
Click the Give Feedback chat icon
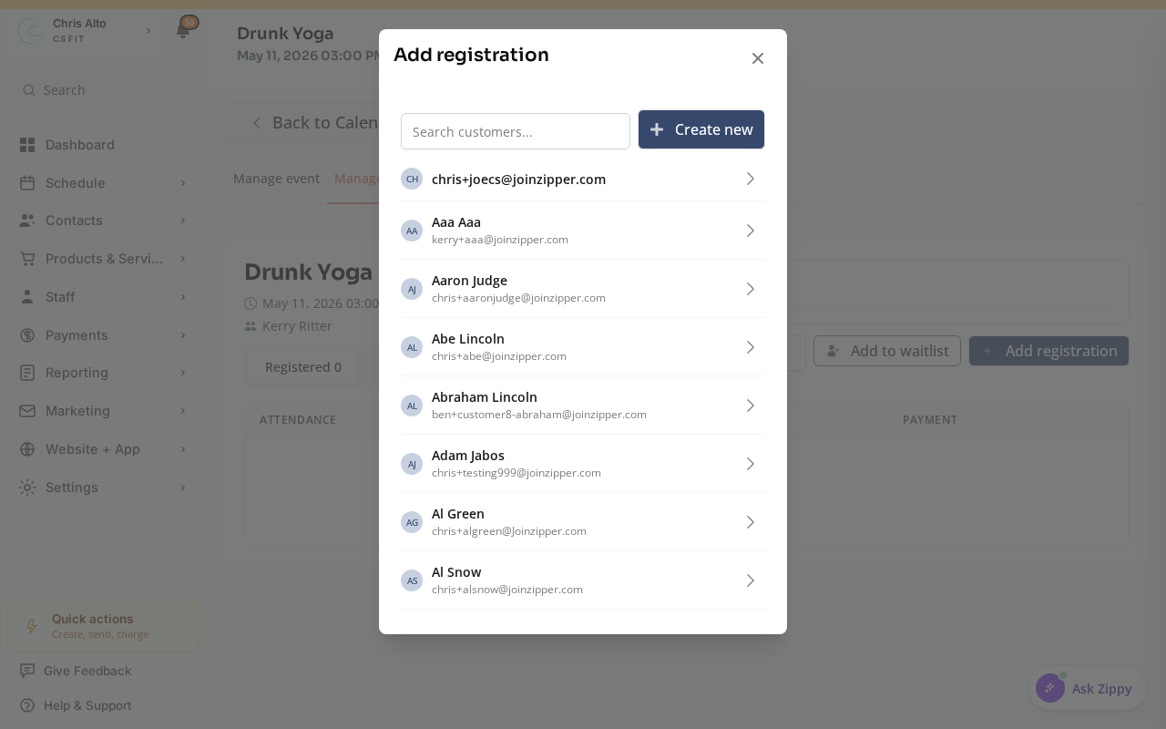click(x=27, y=671)
